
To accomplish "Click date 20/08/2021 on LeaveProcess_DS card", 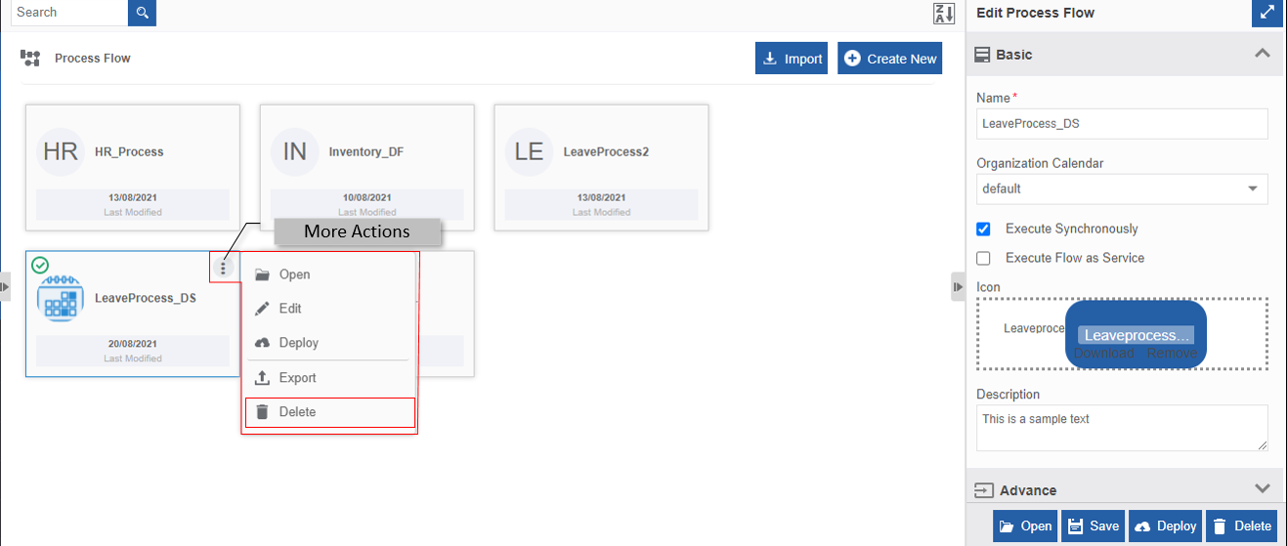I will pos(133,344).
